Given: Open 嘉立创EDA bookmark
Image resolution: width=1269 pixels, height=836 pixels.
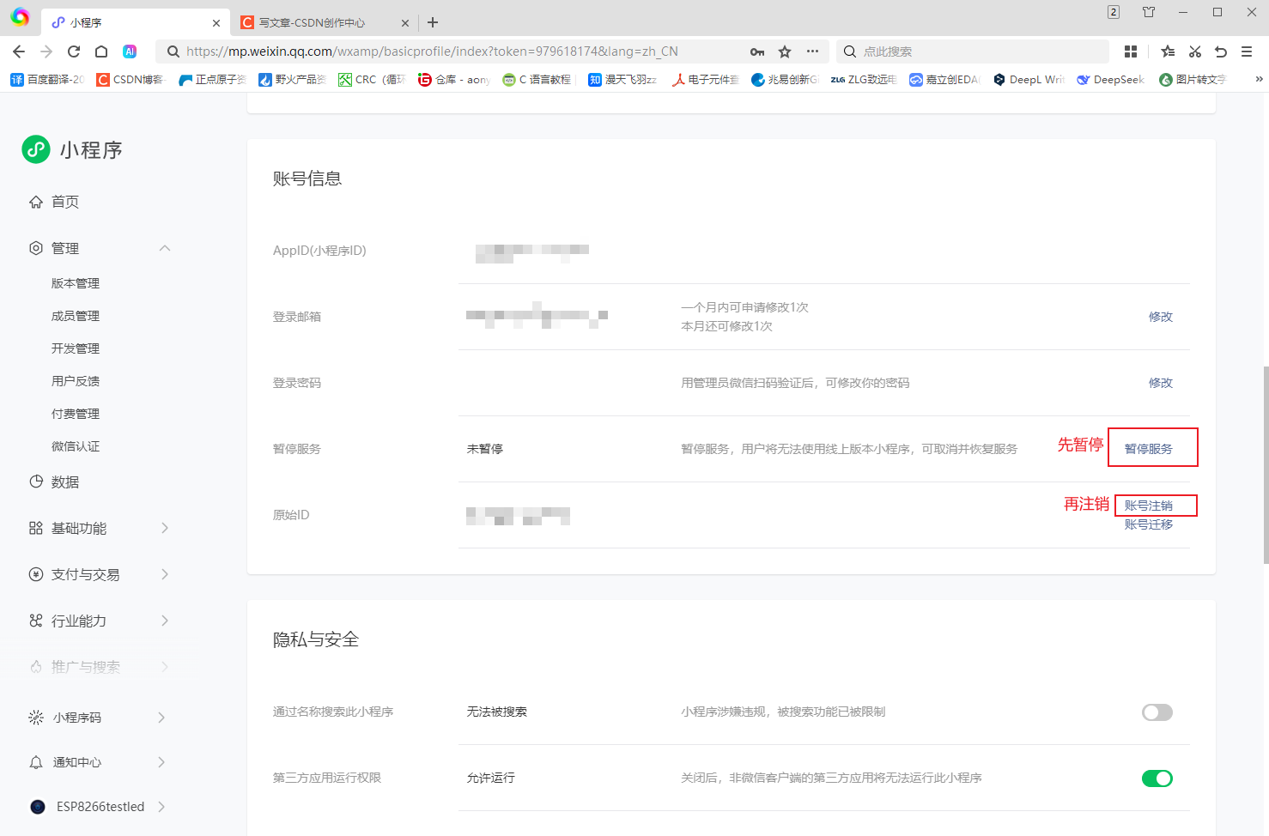Looking at the screenshot, I should 944,80.
